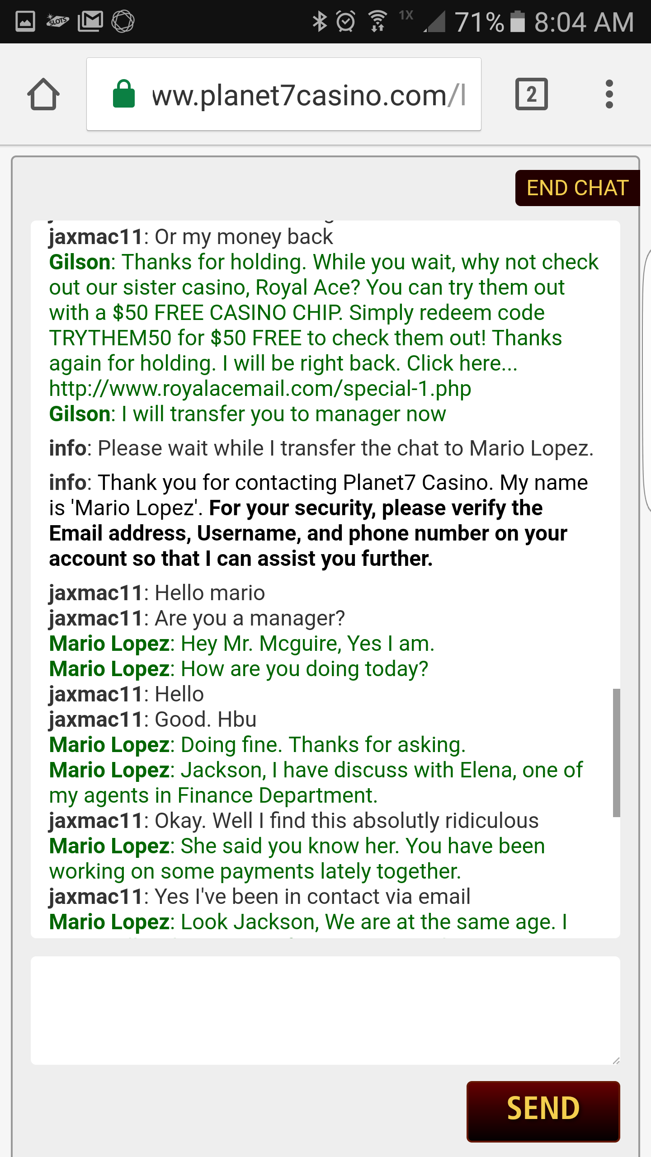
Task: Tap the alarm clock status icon
Action: (346, 21)
